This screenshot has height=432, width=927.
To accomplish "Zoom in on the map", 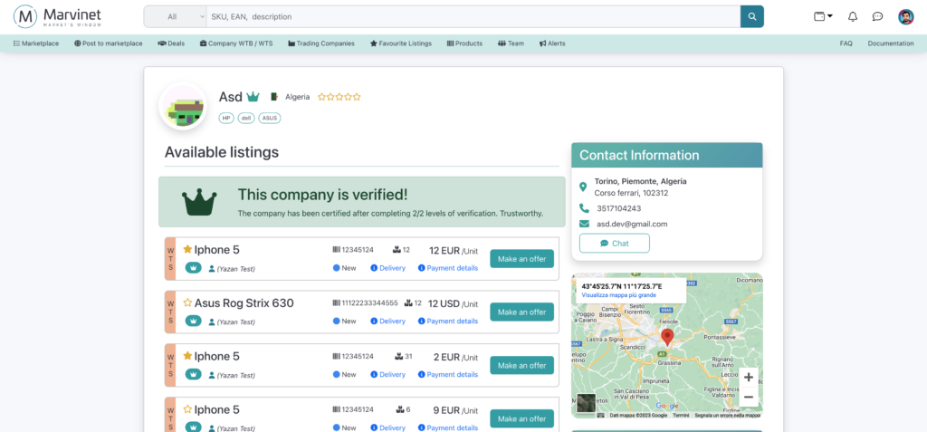I will pos(748,378).
